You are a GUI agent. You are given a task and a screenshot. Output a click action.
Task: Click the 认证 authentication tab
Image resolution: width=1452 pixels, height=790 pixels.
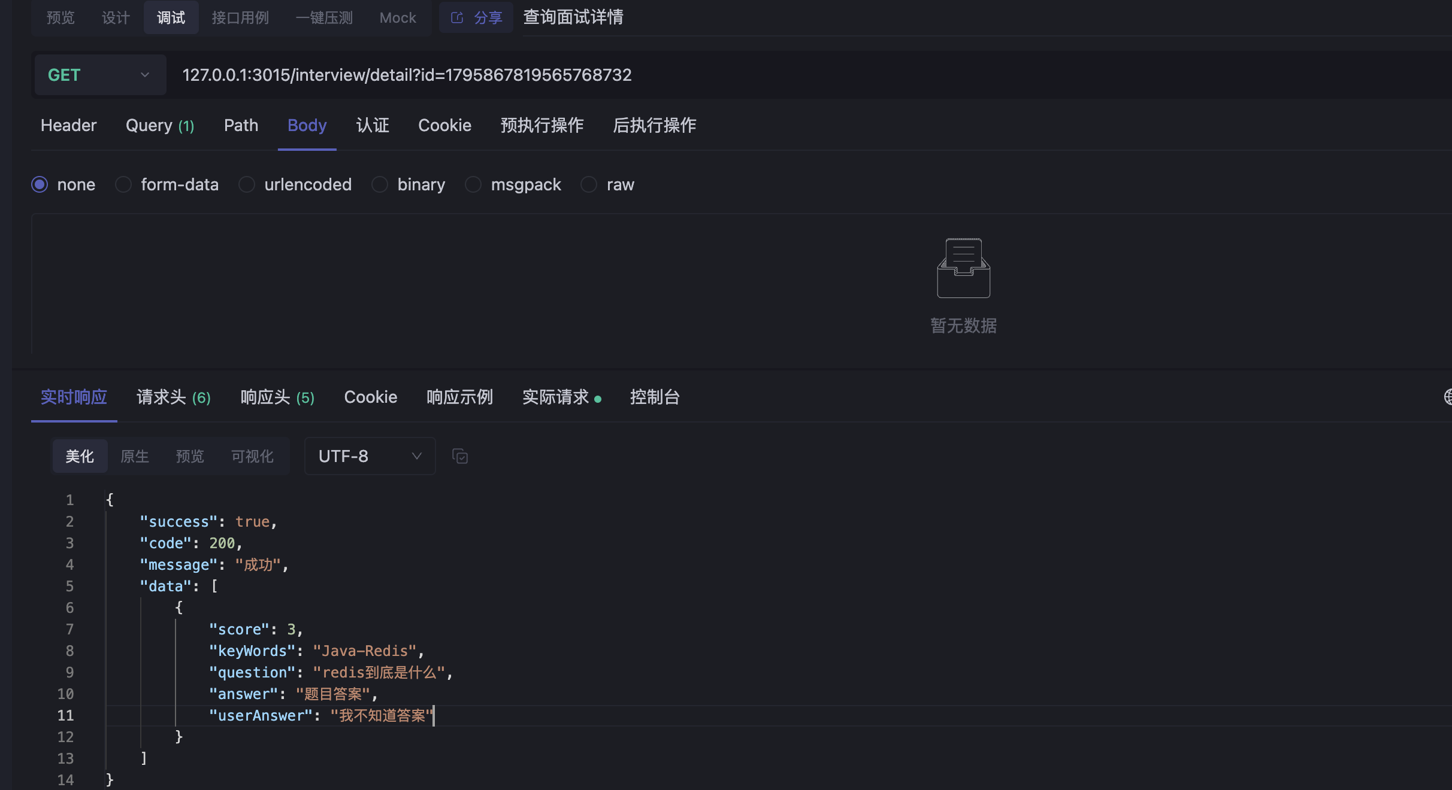[x=373, y=123]
